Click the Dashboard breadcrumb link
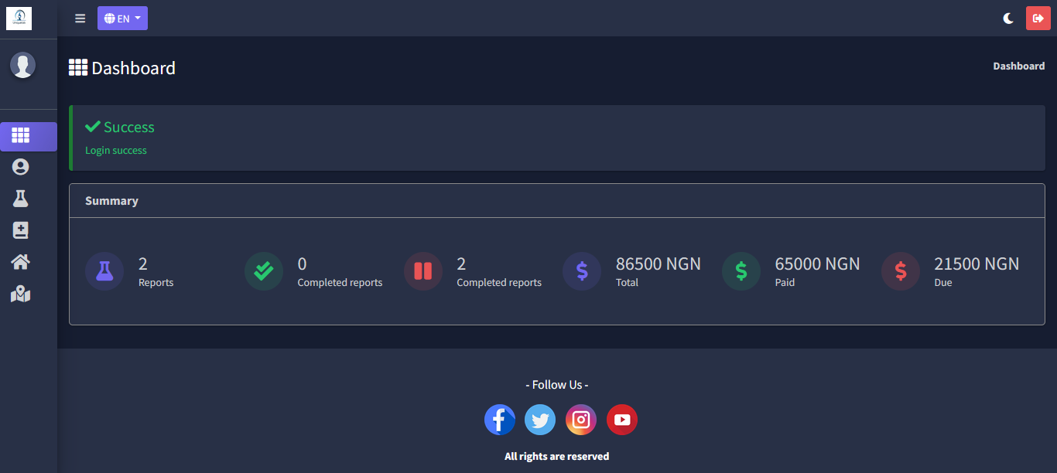This screenshot has height=473, width=1057. [x=1018, y=66]
